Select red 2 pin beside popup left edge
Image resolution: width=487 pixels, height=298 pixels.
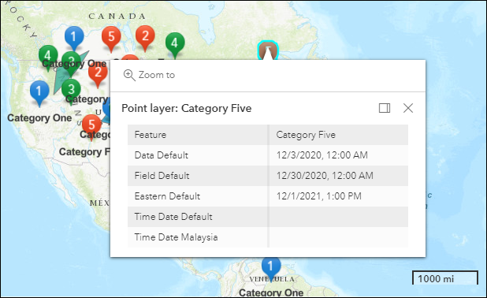click(98, 74)
